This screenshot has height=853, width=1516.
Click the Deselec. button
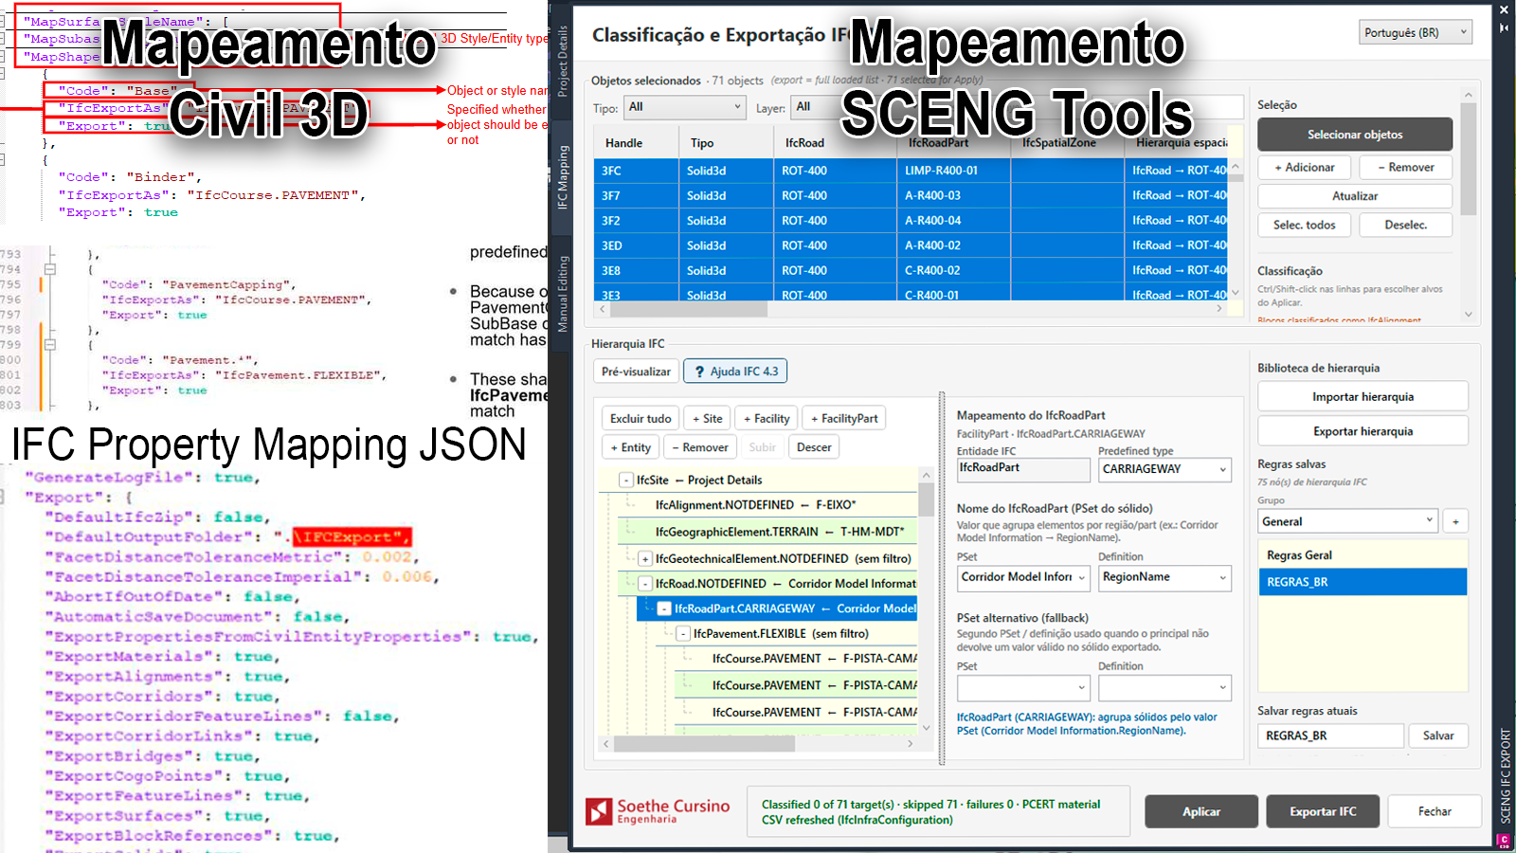click(x=1406, y=225)
